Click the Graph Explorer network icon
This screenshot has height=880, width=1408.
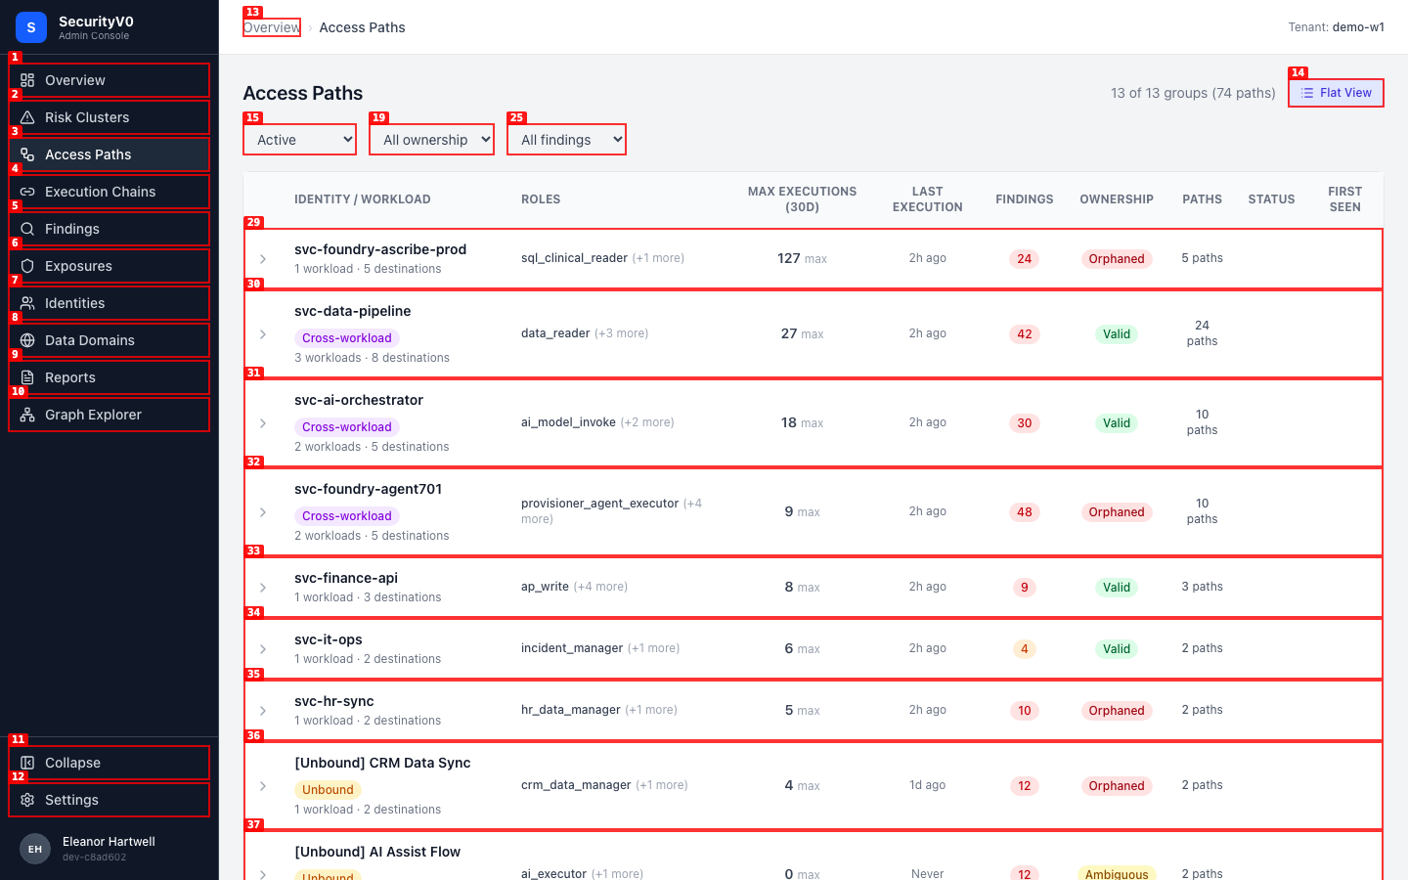pyautogui.click(x=27, y=415)
